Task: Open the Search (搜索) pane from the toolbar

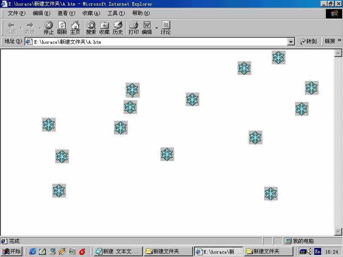Action: coord(91,28)
